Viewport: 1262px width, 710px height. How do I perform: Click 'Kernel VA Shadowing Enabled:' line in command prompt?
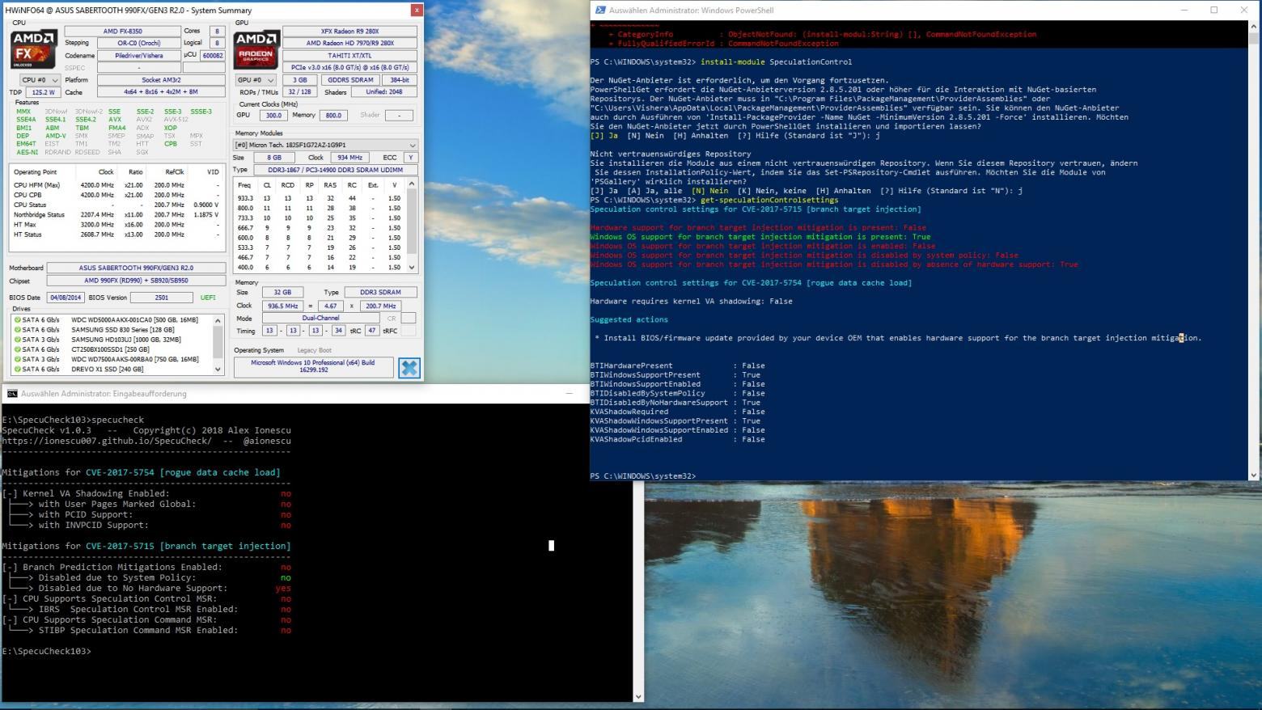pos(96,493)
